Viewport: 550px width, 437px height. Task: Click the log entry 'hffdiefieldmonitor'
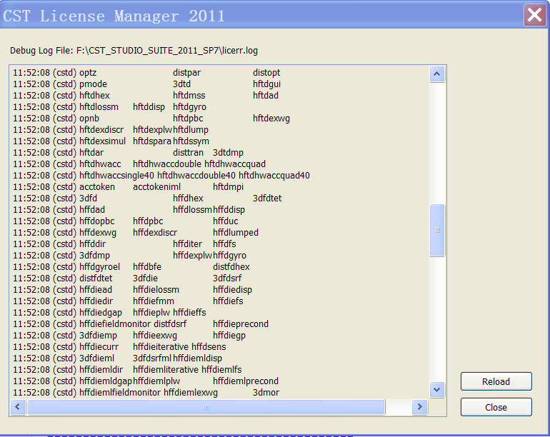click(115, 324)
